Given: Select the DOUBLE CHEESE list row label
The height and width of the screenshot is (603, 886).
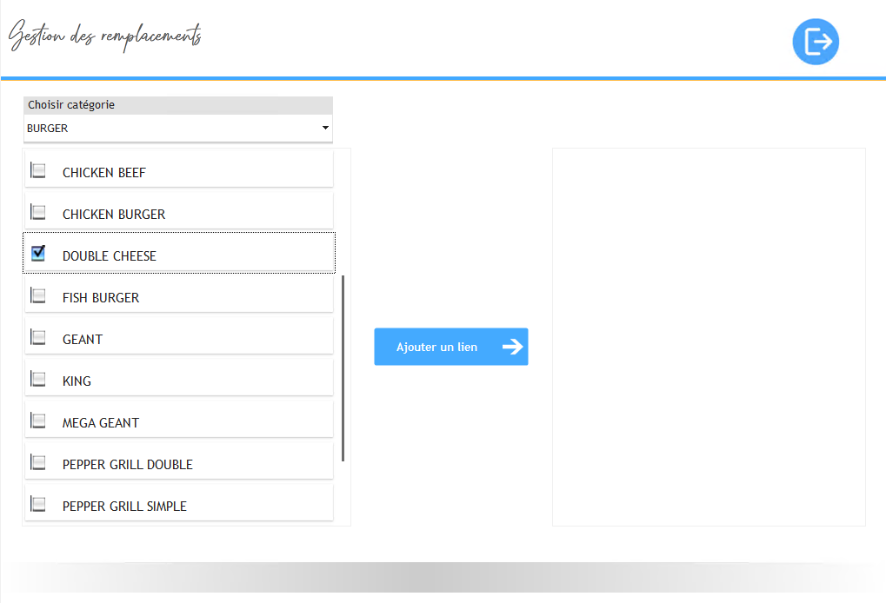Looking at the screenshot, I should [x=110, y=256].
